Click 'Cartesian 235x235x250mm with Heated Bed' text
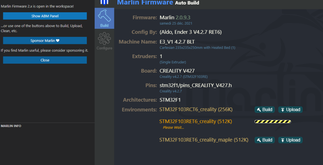323x165 pixels. pos(197,47)
